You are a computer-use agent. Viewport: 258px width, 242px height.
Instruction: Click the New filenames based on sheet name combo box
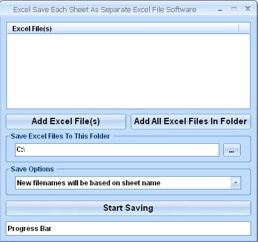128,183
